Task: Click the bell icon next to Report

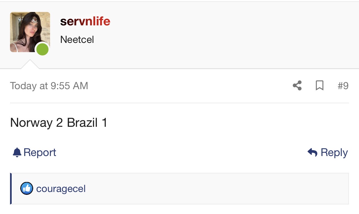Action: 17,152
